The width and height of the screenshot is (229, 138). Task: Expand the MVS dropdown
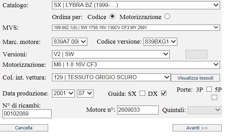click(x=136, y=28)
